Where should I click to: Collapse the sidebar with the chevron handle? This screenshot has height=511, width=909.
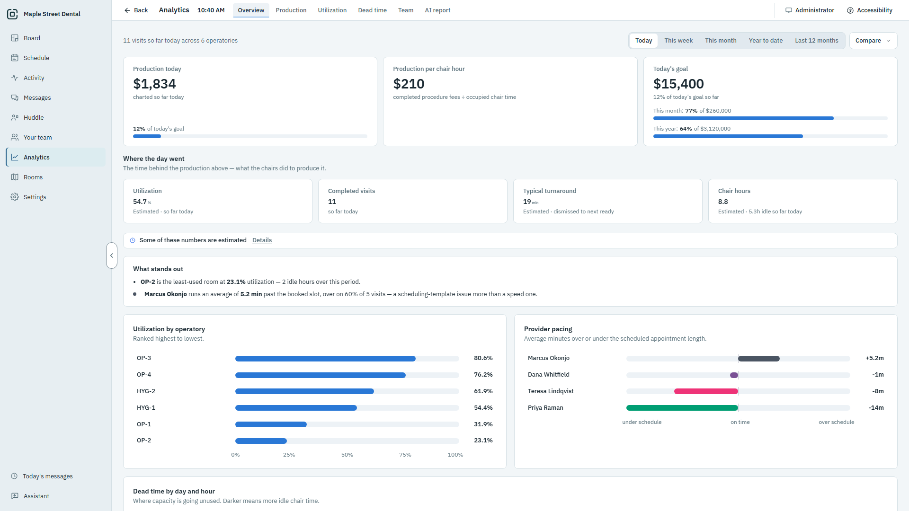[112, 255]
